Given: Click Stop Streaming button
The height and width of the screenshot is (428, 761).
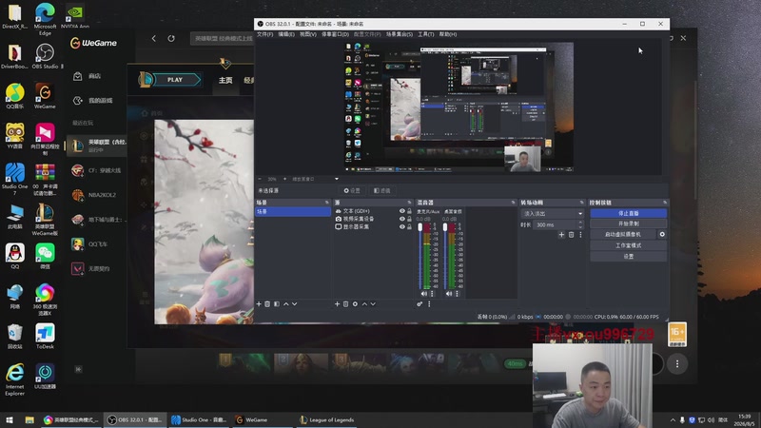Looking at the screenshot, I should (x=629, y=213).
